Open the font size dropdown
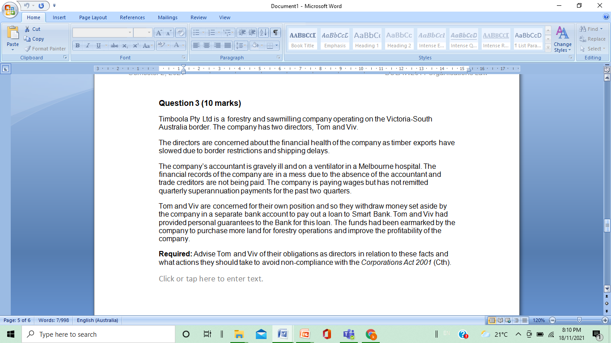611x343 pixels. [x=148, y=32]
